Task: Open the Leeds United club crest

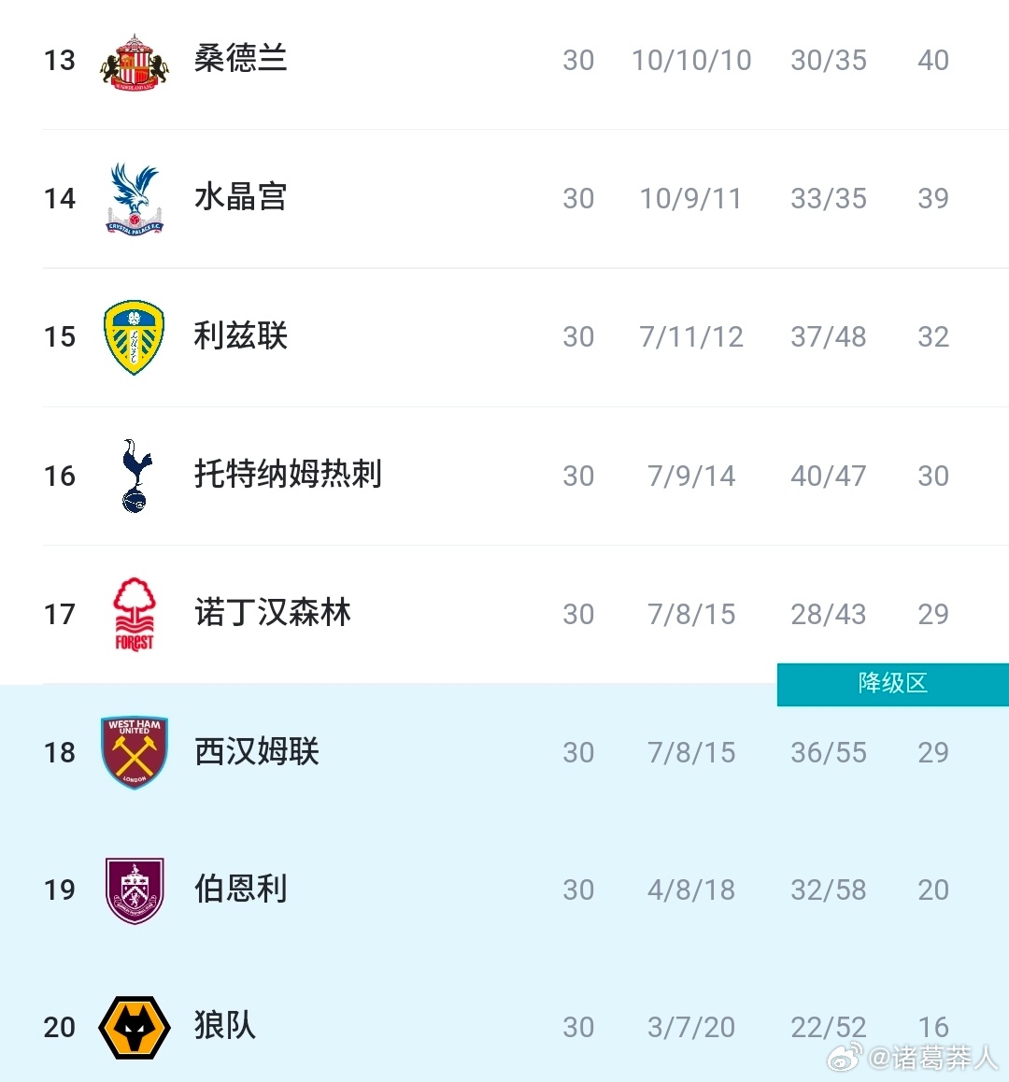Action: click(x=134, y=336)
